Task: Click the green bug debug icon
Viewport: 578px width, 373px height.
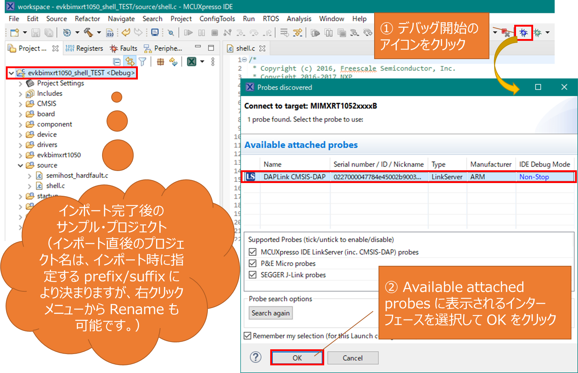Action: [537, 33]
